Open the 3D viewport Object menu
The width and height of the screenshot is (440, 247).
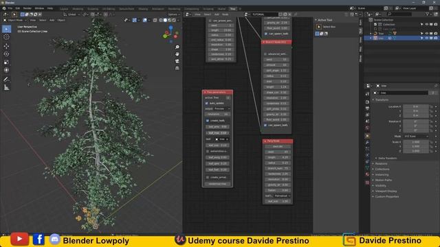tap(61, 20)
